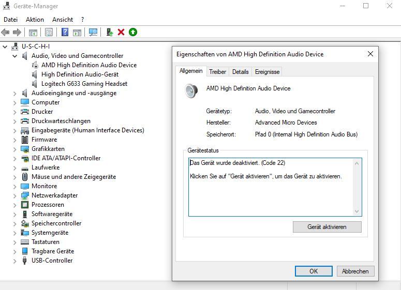Collapse Audio, Video und Gamecontroller category
Image resolution: width=401 pixels, height=290 pixels.
pyautogui.click(x=15, y=56)
